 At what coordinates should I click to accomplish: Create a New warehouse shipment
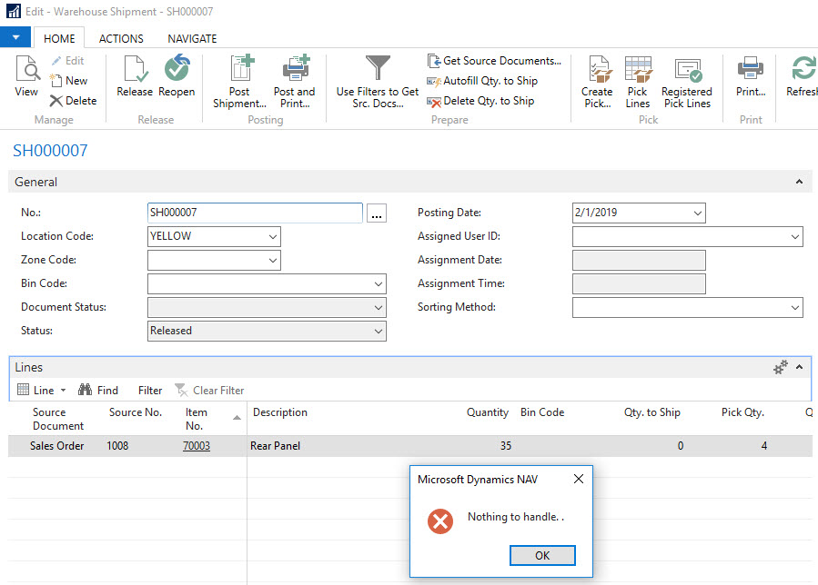tap(68, 81)
